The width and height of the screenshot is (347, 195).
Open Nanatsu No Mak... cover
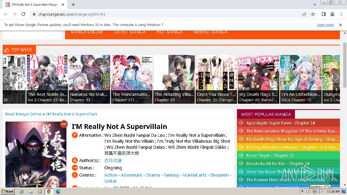(89, 79)
